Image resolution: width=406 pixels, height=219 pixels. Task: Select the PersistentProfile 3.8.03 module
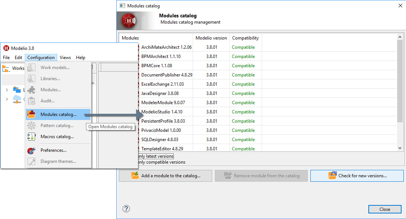pos(163,121)
